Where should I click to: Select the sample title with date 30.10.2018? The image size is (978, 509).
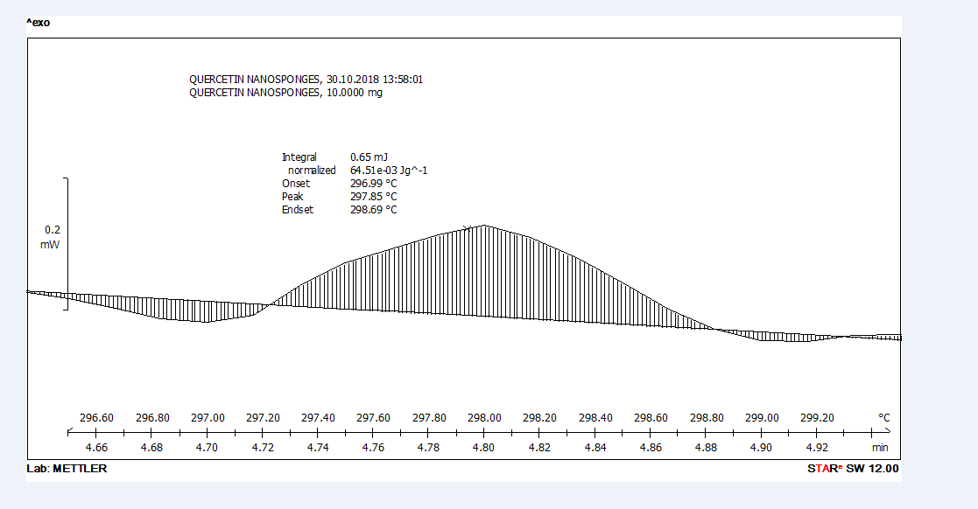306,80
